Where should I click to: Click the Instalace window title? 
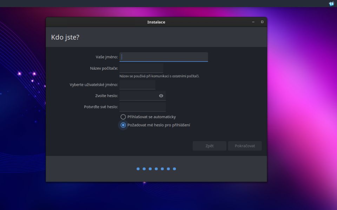pos(156,22)
